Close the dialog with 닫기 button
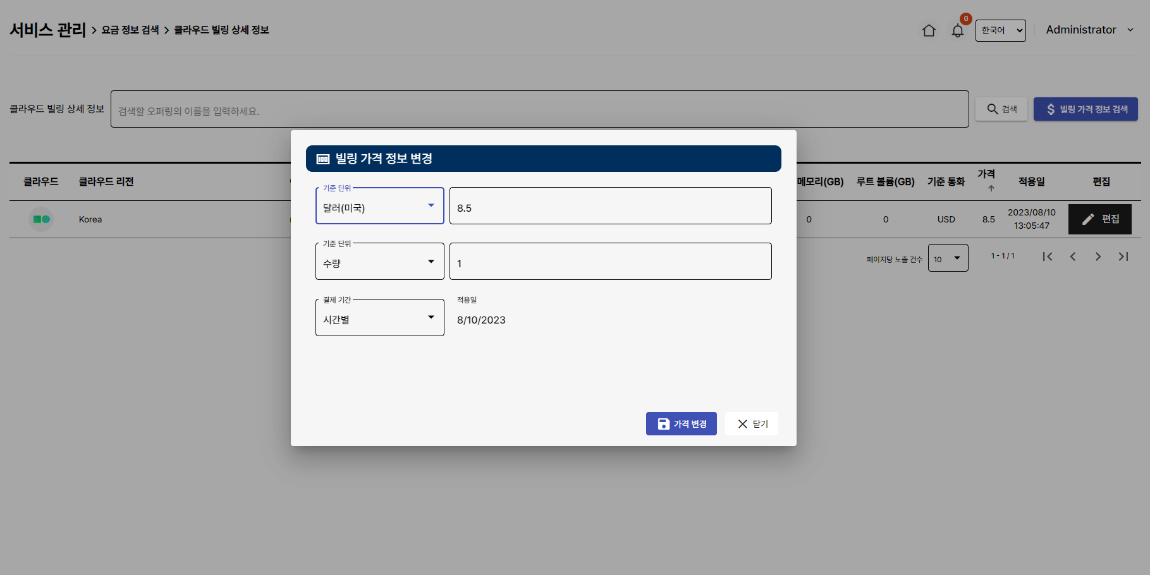This screenshot has height=575, width=1150. click(x=752, y=424)
